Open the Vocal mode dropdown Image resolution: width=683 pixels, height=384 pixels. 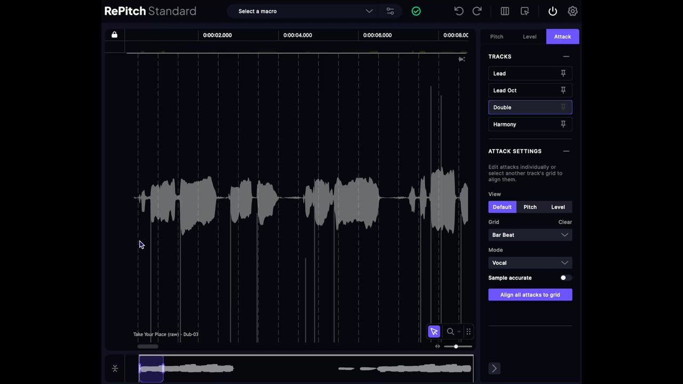click(530, 263)
